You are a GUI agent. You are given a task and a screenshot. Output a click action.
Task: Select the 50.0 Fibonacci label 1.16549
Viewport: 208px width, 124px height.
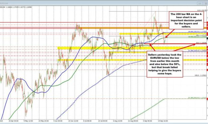click(x=201, y=43)
